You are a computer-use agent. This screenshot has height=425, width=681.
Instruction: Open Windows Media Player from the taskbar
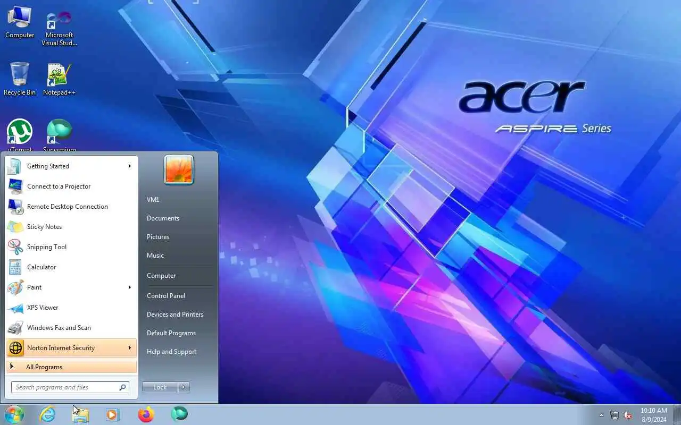pyautogui.click(x=113, y=414)
